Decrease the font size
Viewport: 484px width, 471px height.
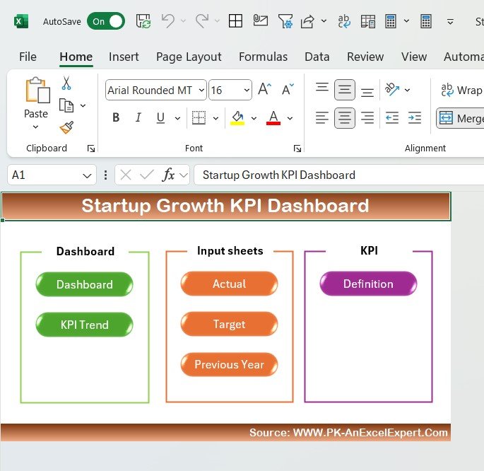pyautogui.click(x=288, y=90)
